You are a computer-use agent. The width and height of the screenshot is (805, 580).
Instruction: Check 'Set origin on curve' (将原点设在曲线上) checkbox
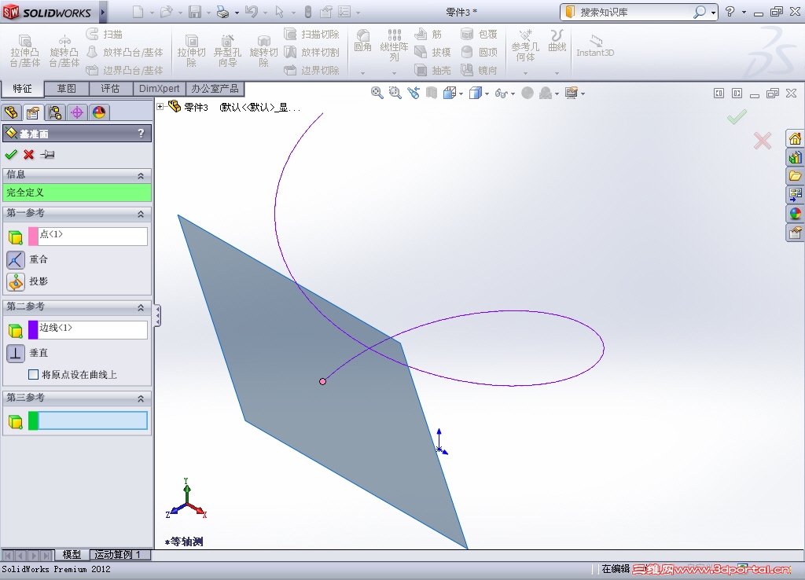tap(33, 375)
